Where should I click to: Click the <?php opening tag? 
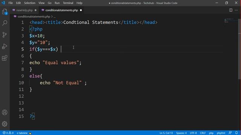36,29
